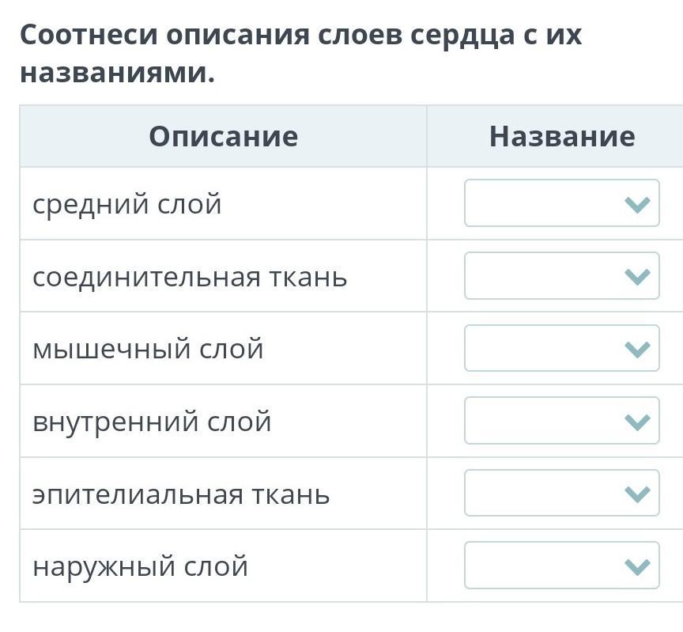Hit the chevron arrow in внутренний слой row

click(636, 422)
